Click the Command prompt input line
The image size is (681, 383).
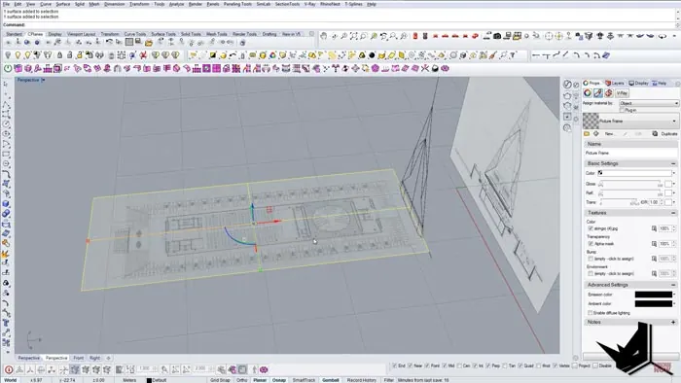(339, 25)
